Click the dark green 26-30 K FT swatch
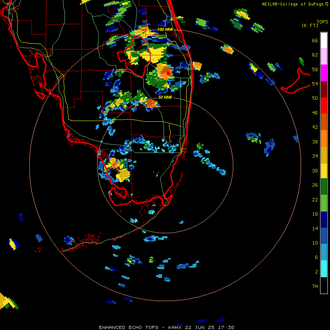 click(324, 187)
